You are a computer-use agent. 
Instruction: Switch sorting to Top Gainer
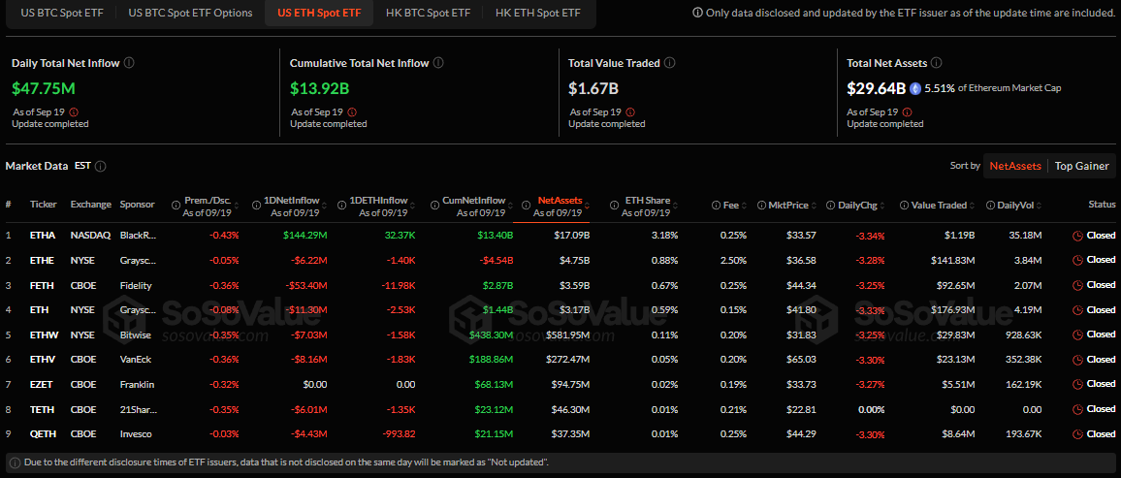click(x=1081, y=166)
